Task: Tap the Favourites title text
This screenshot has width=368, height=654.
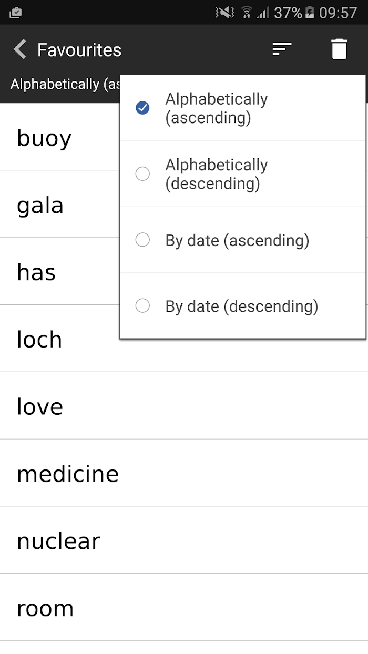Action: click(x=79, y=50)
